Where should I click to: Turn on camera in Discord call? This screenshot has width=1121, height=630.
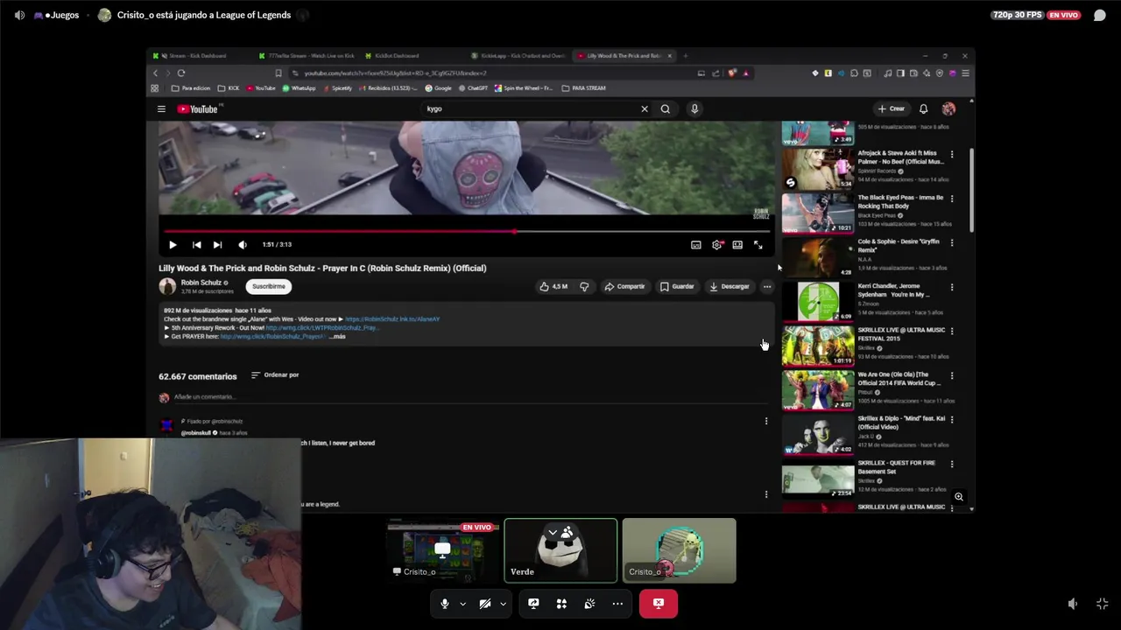485,604
